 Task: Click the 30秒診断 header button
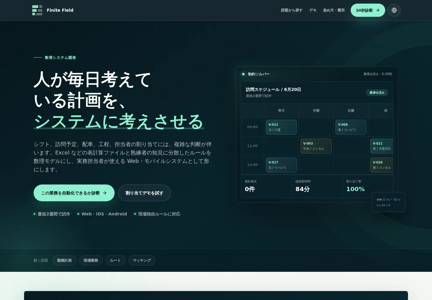(x=368, y=10)
